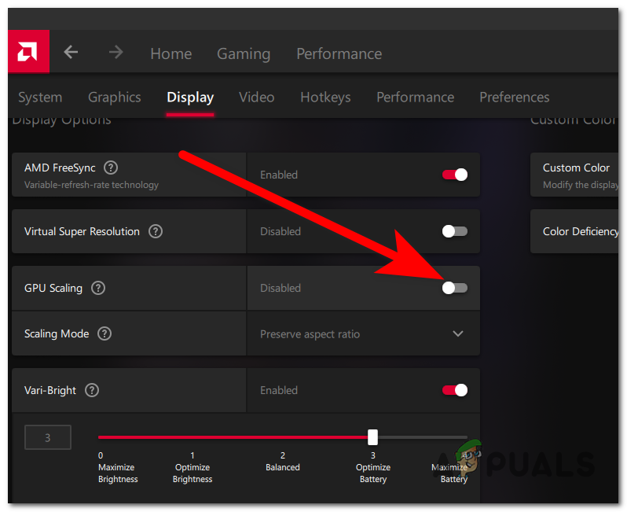Click the Vari-Bright level value box

pos(48,437)
